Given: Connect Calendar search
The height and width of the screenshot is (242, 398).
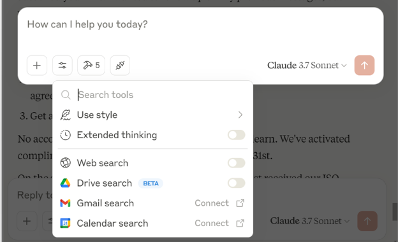Looking at the screenshot, I should pos(219,224).
